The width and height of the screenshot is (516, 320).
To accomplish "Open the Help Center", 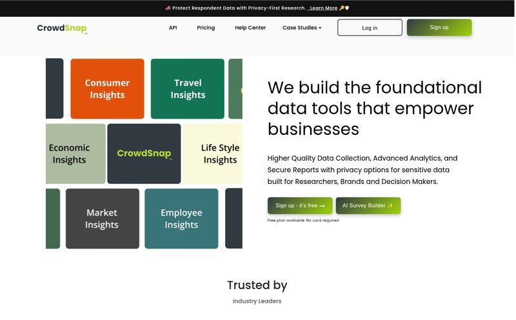I will [x=250, y=28].
